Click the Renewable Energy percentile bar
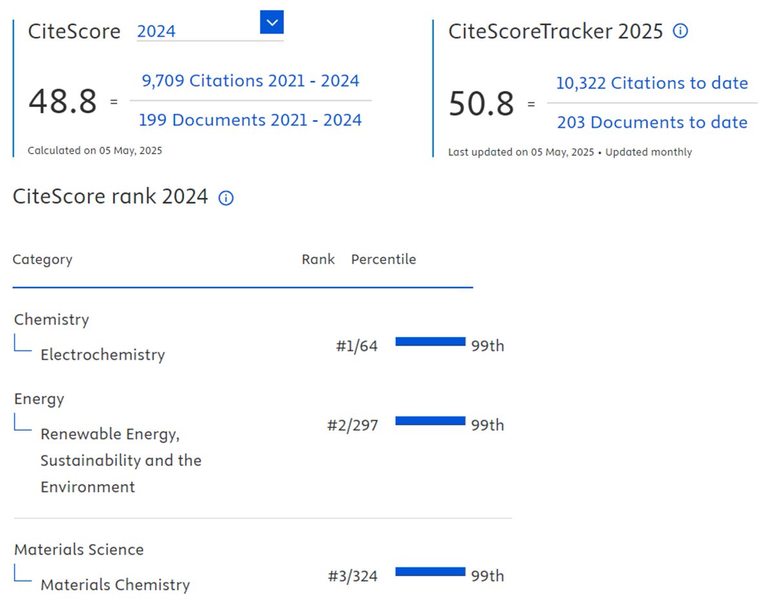This screenshot has height=603, width=775. pos(430,421)
